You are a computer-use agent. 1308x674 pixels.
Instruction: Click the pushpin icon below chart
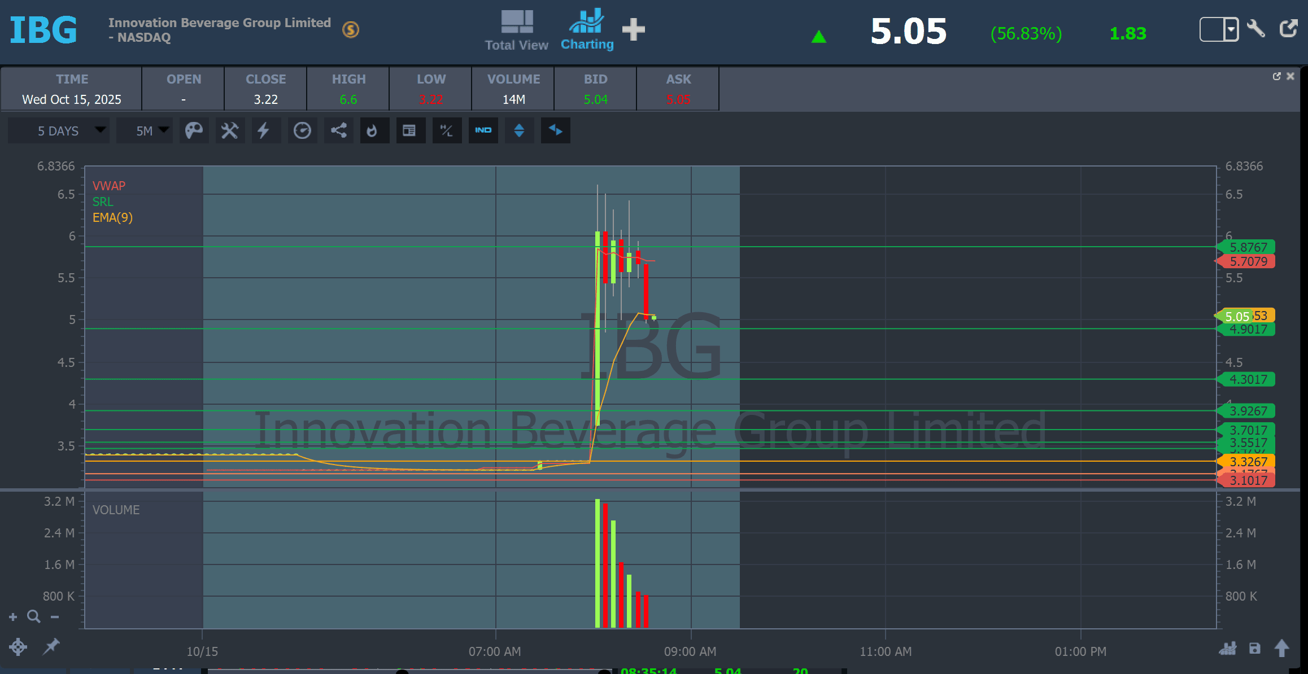[51, 646]
